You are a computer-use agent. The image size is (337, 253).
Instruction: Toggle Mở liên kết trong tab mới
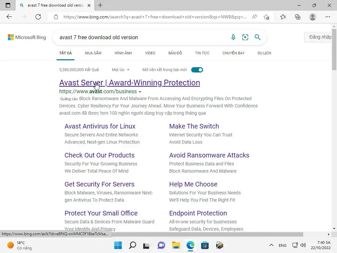tap(197, 70)
